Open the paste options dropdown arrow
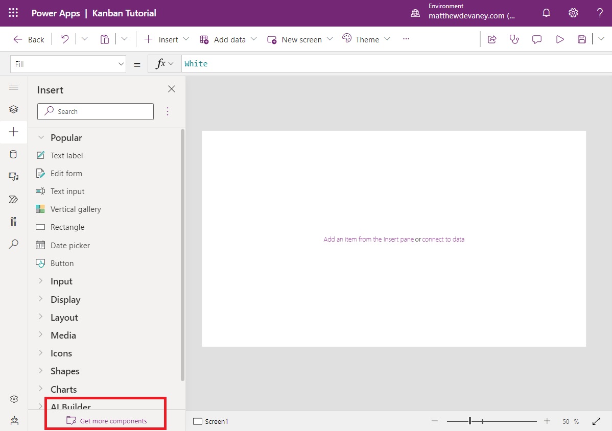This screenshot has height=431, width=612. [124, 39]
